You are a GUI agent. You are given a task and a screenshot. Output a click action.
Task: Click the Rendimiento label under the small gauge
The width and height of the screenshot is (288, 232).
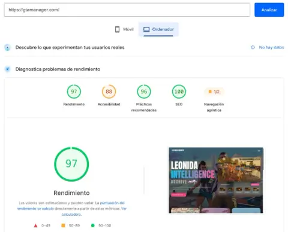click(74, 104)
